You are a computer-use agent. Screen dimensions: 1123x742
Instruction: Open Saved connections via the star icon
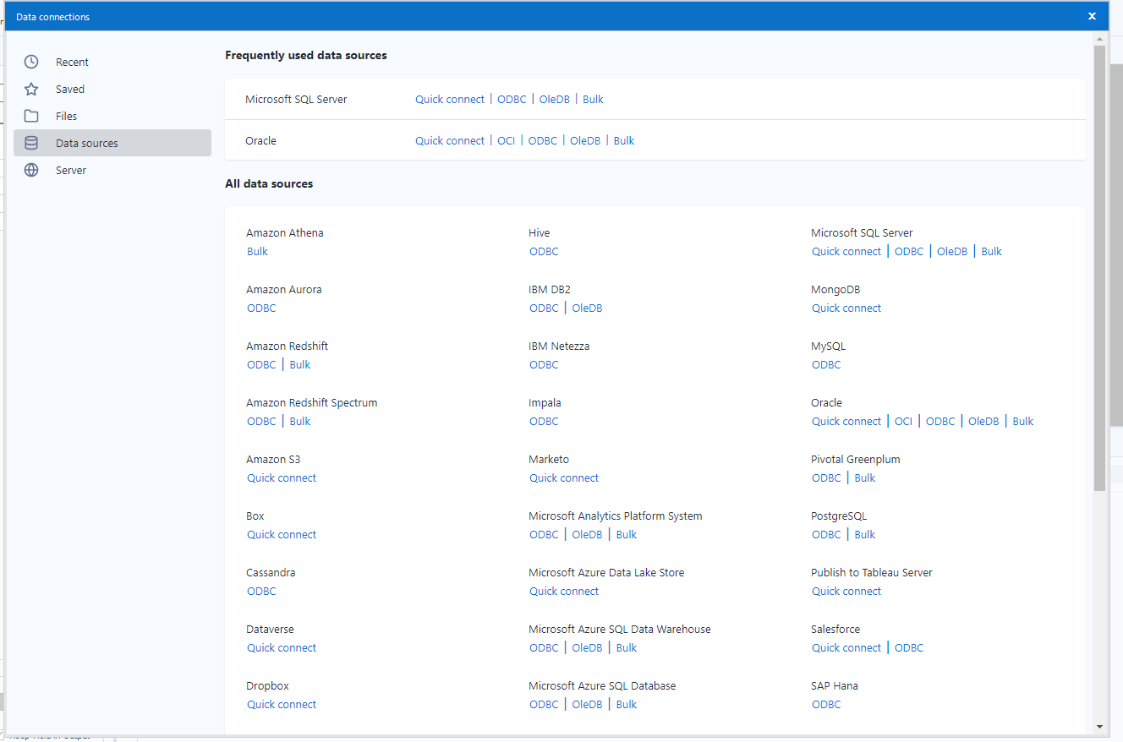31,88
